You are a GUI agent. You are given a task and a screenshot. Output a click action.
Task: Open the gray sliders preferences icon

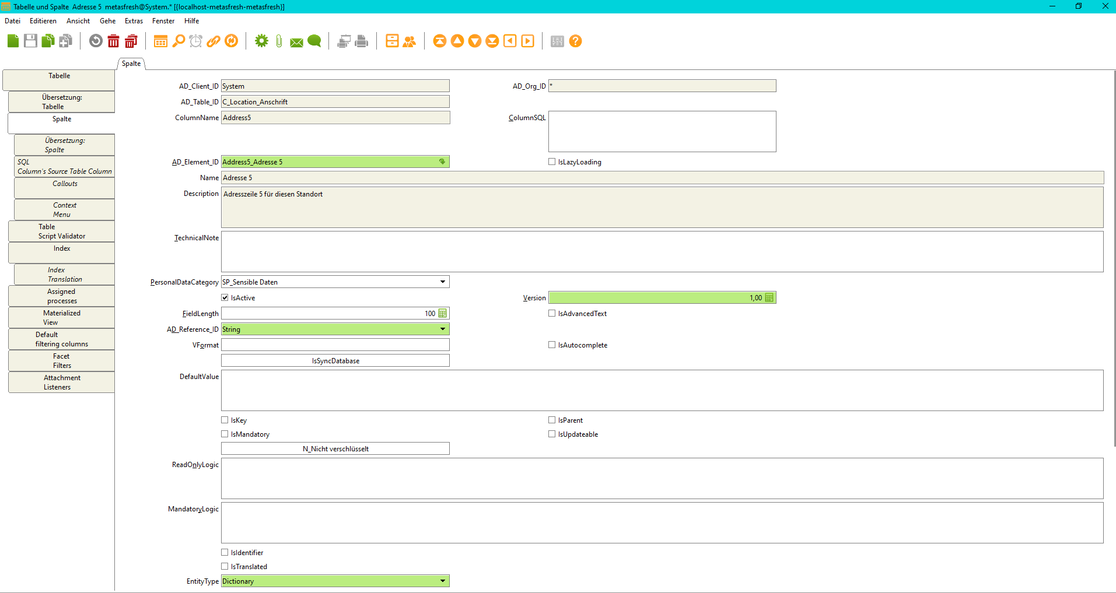pyautogui.click(x=557, y=41)
